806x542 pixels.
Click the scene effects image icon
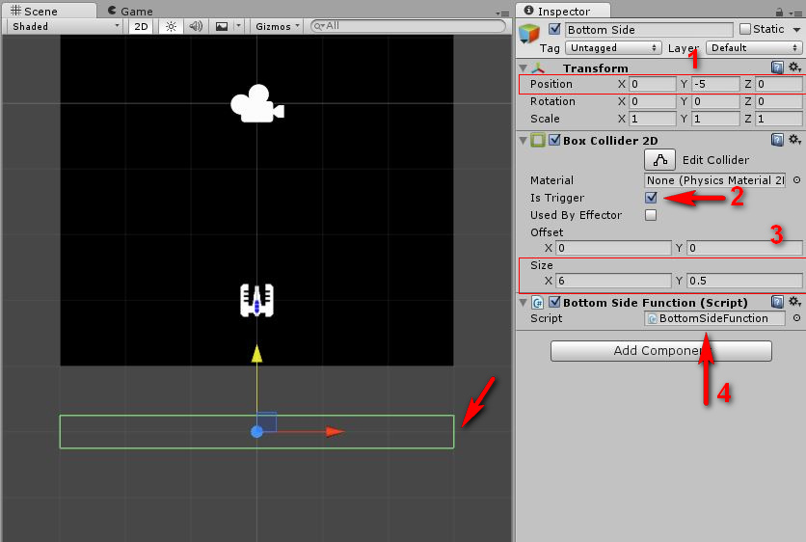tap(222, 26)
